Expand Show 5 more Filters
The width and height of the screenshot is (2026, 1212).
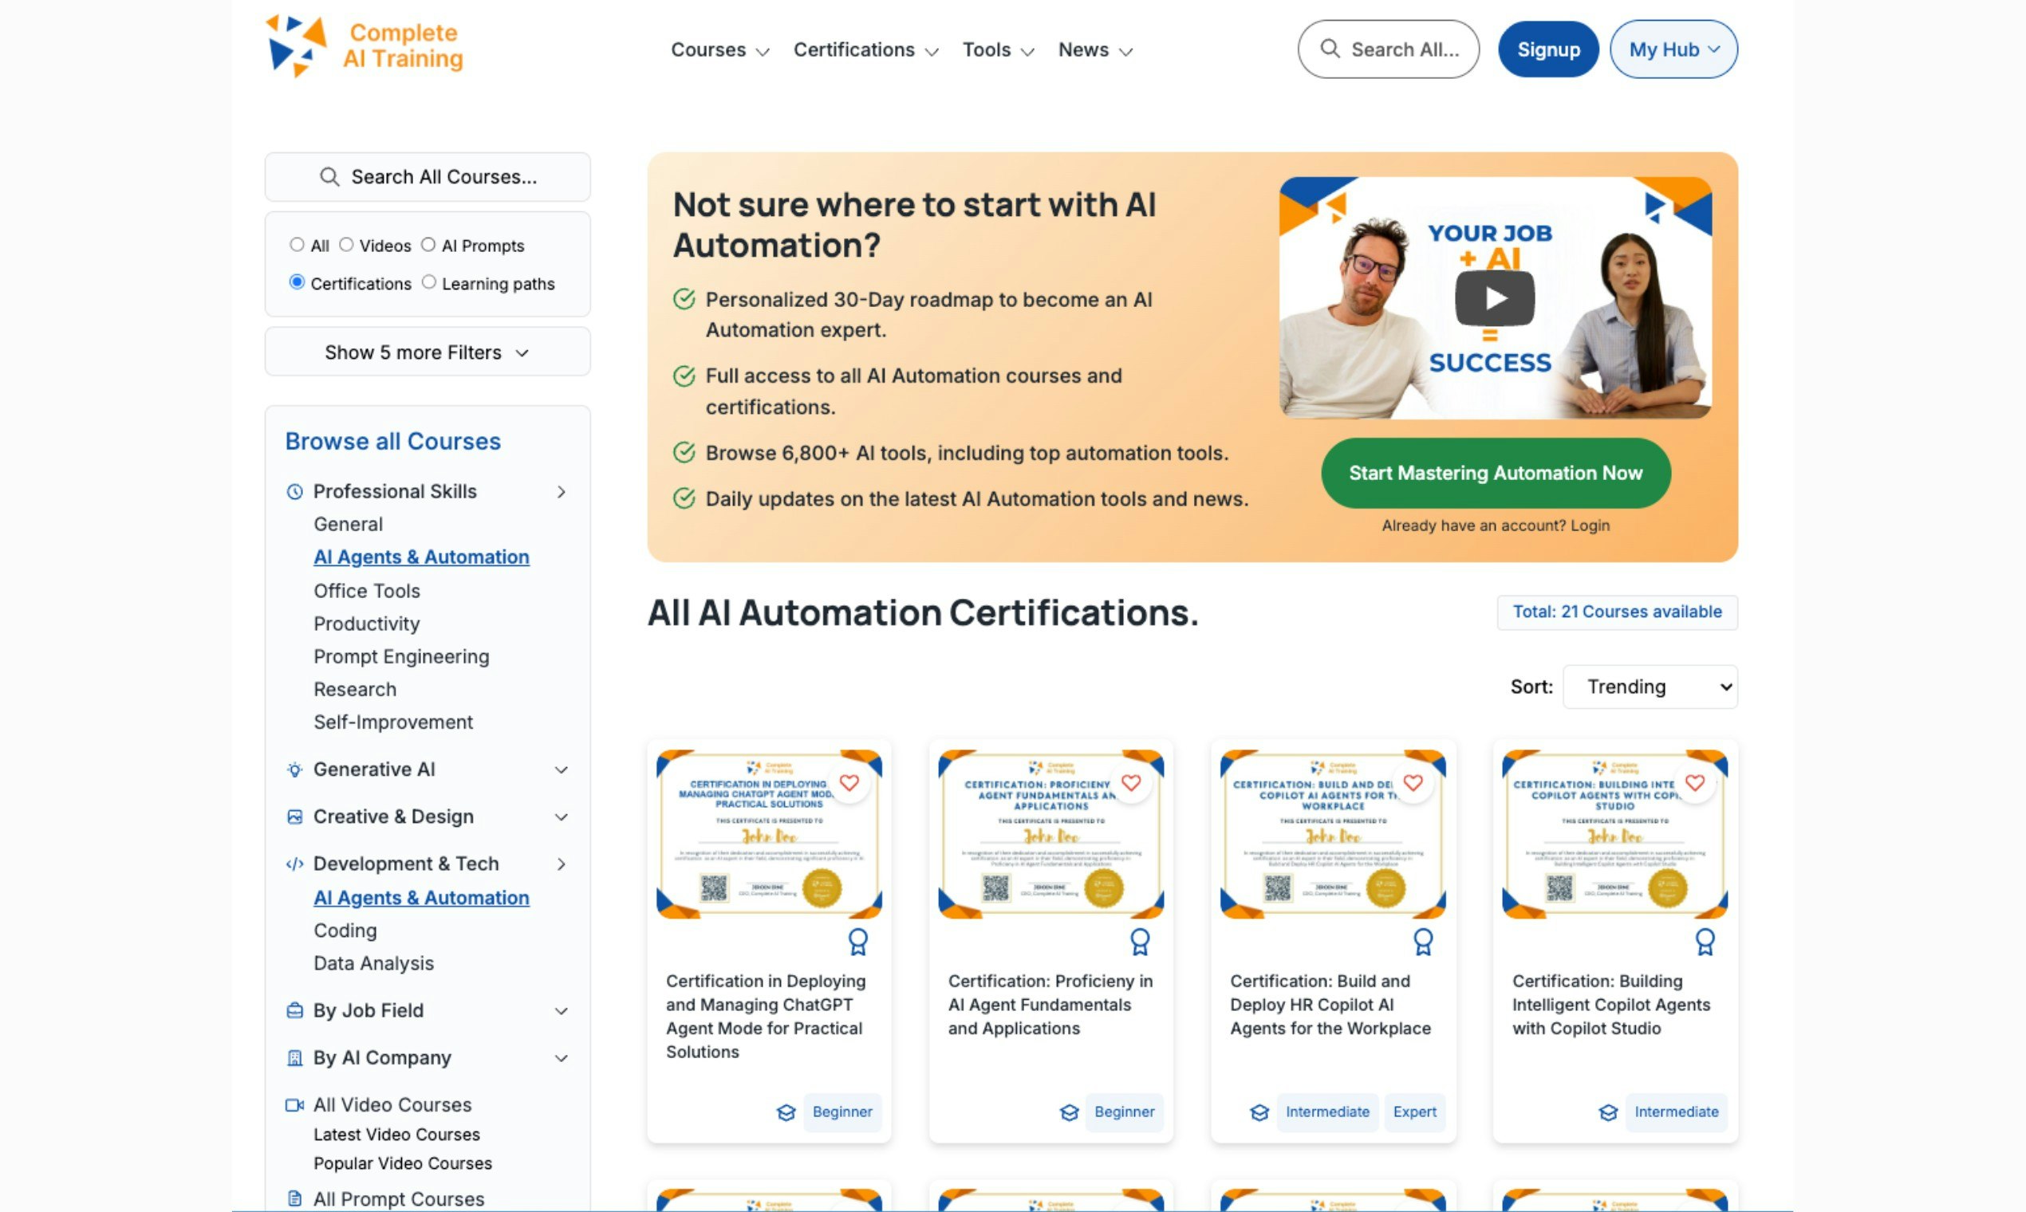click(428, 352)
